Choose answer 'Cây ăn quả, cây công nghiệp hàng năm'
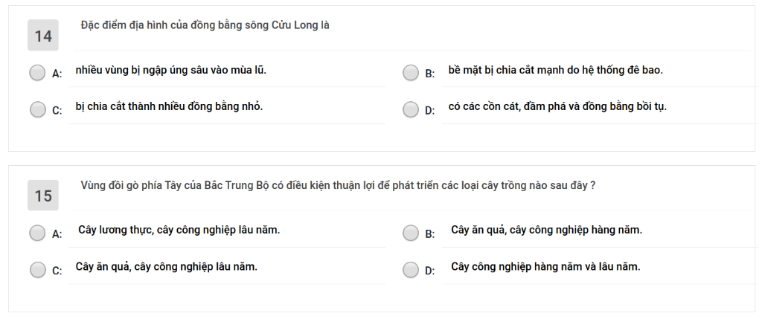This screenshot has height=319, width=762. coord(547,231)
